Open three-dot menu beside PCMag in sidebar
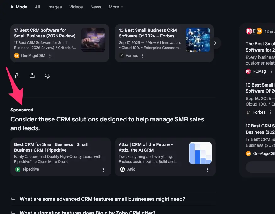Image resolution: width=275 pixels, height=214 pixels. tap(271, 71)
